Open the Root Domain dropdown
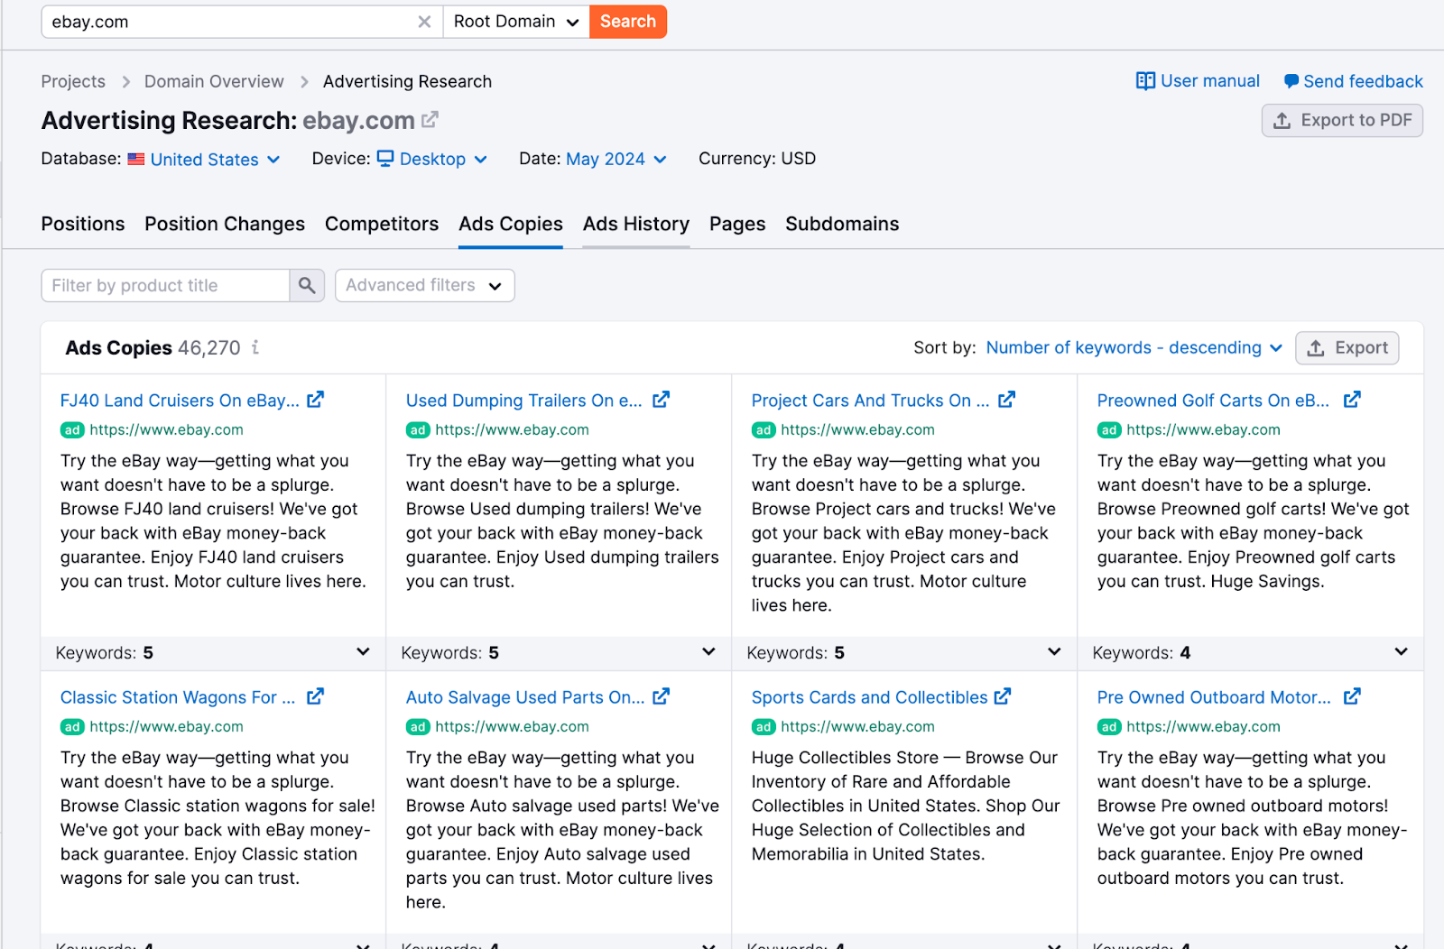The image size is (1444, 949). pos(515,22)
